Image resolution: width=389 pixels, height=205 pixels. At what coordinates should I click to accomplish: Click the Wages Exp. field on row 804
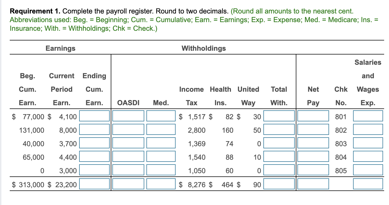coord(368,156)
